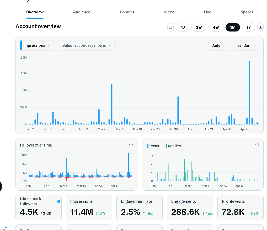Open the Follows over time info icon

pyautogui.click(x=131, y=145)
